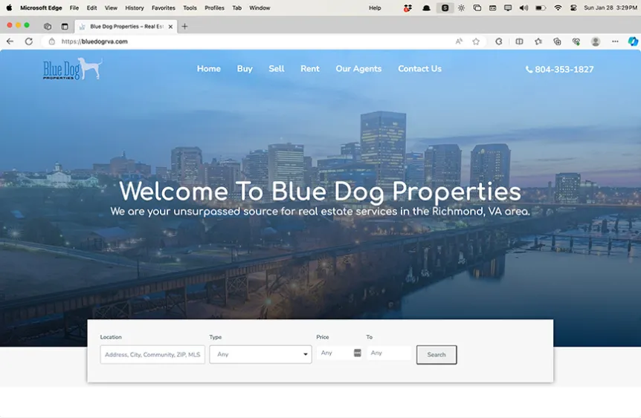The image size is (641, 418).
Task: Click the price keypad icon in Price field
Action: [357, 353]
